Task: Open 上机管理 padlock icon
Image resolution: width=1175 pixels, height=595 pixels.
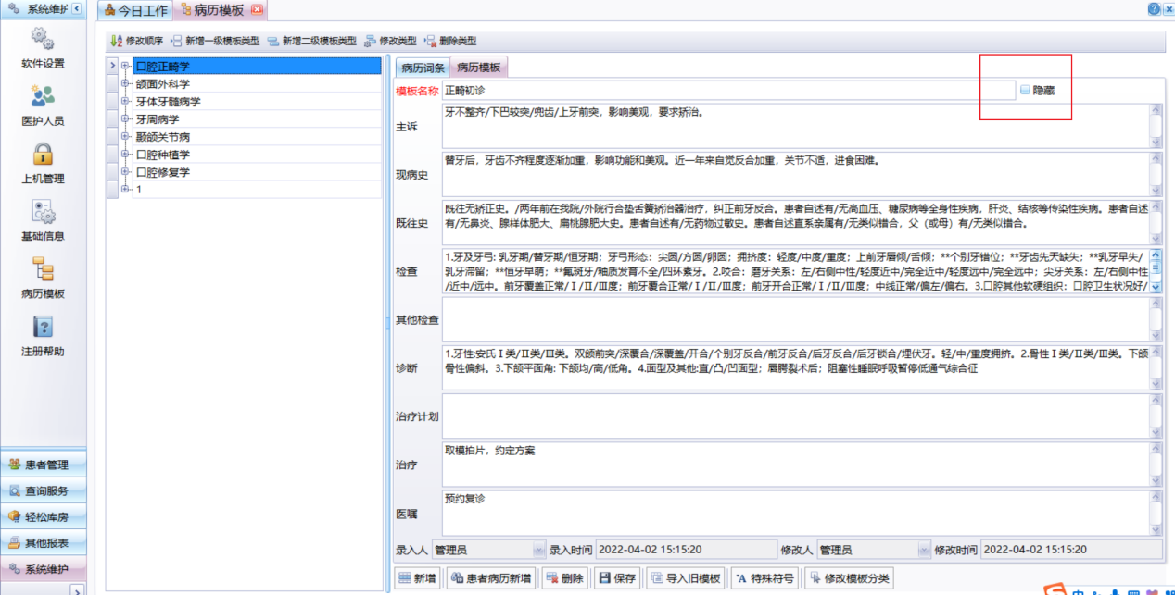Action: tap(43, 154)
